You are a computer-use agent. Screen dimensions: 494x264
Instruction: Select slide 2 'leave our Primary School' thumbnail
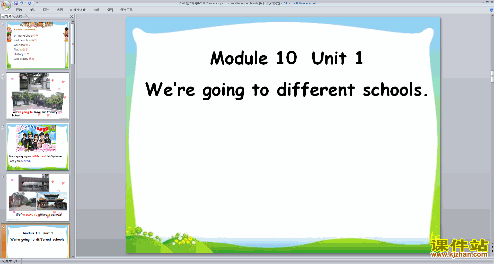pos(38,96)
